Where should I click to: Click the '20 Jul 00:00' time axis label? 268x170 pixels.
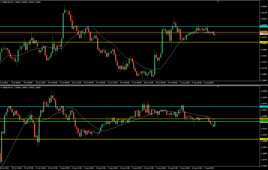[88, 83]
